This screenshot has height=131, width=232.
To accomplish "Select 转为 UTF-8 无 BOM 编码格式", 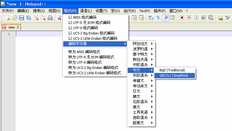I will click(95, 57).
